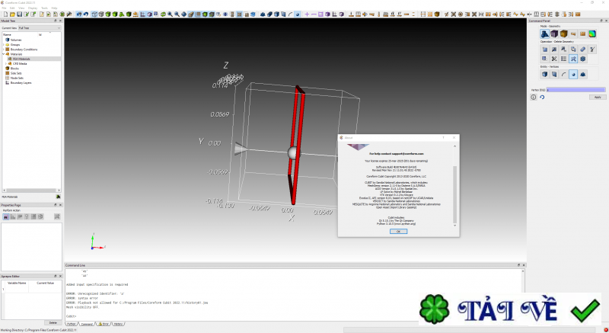The image size is (609, 333).
Task: Click the reset arrow beside info icon
Action: click(x=542, y=97)
